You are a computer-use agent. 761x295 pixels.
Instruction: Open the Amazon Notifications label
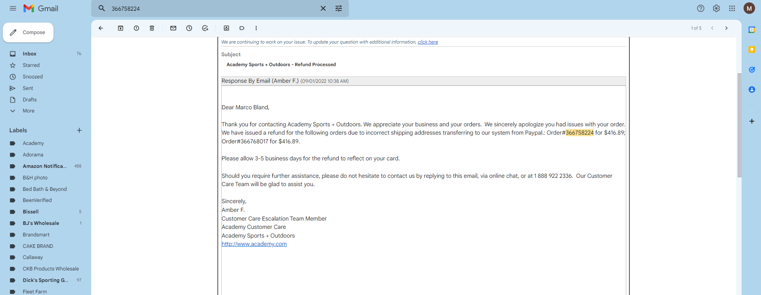(x=46, y=166)
